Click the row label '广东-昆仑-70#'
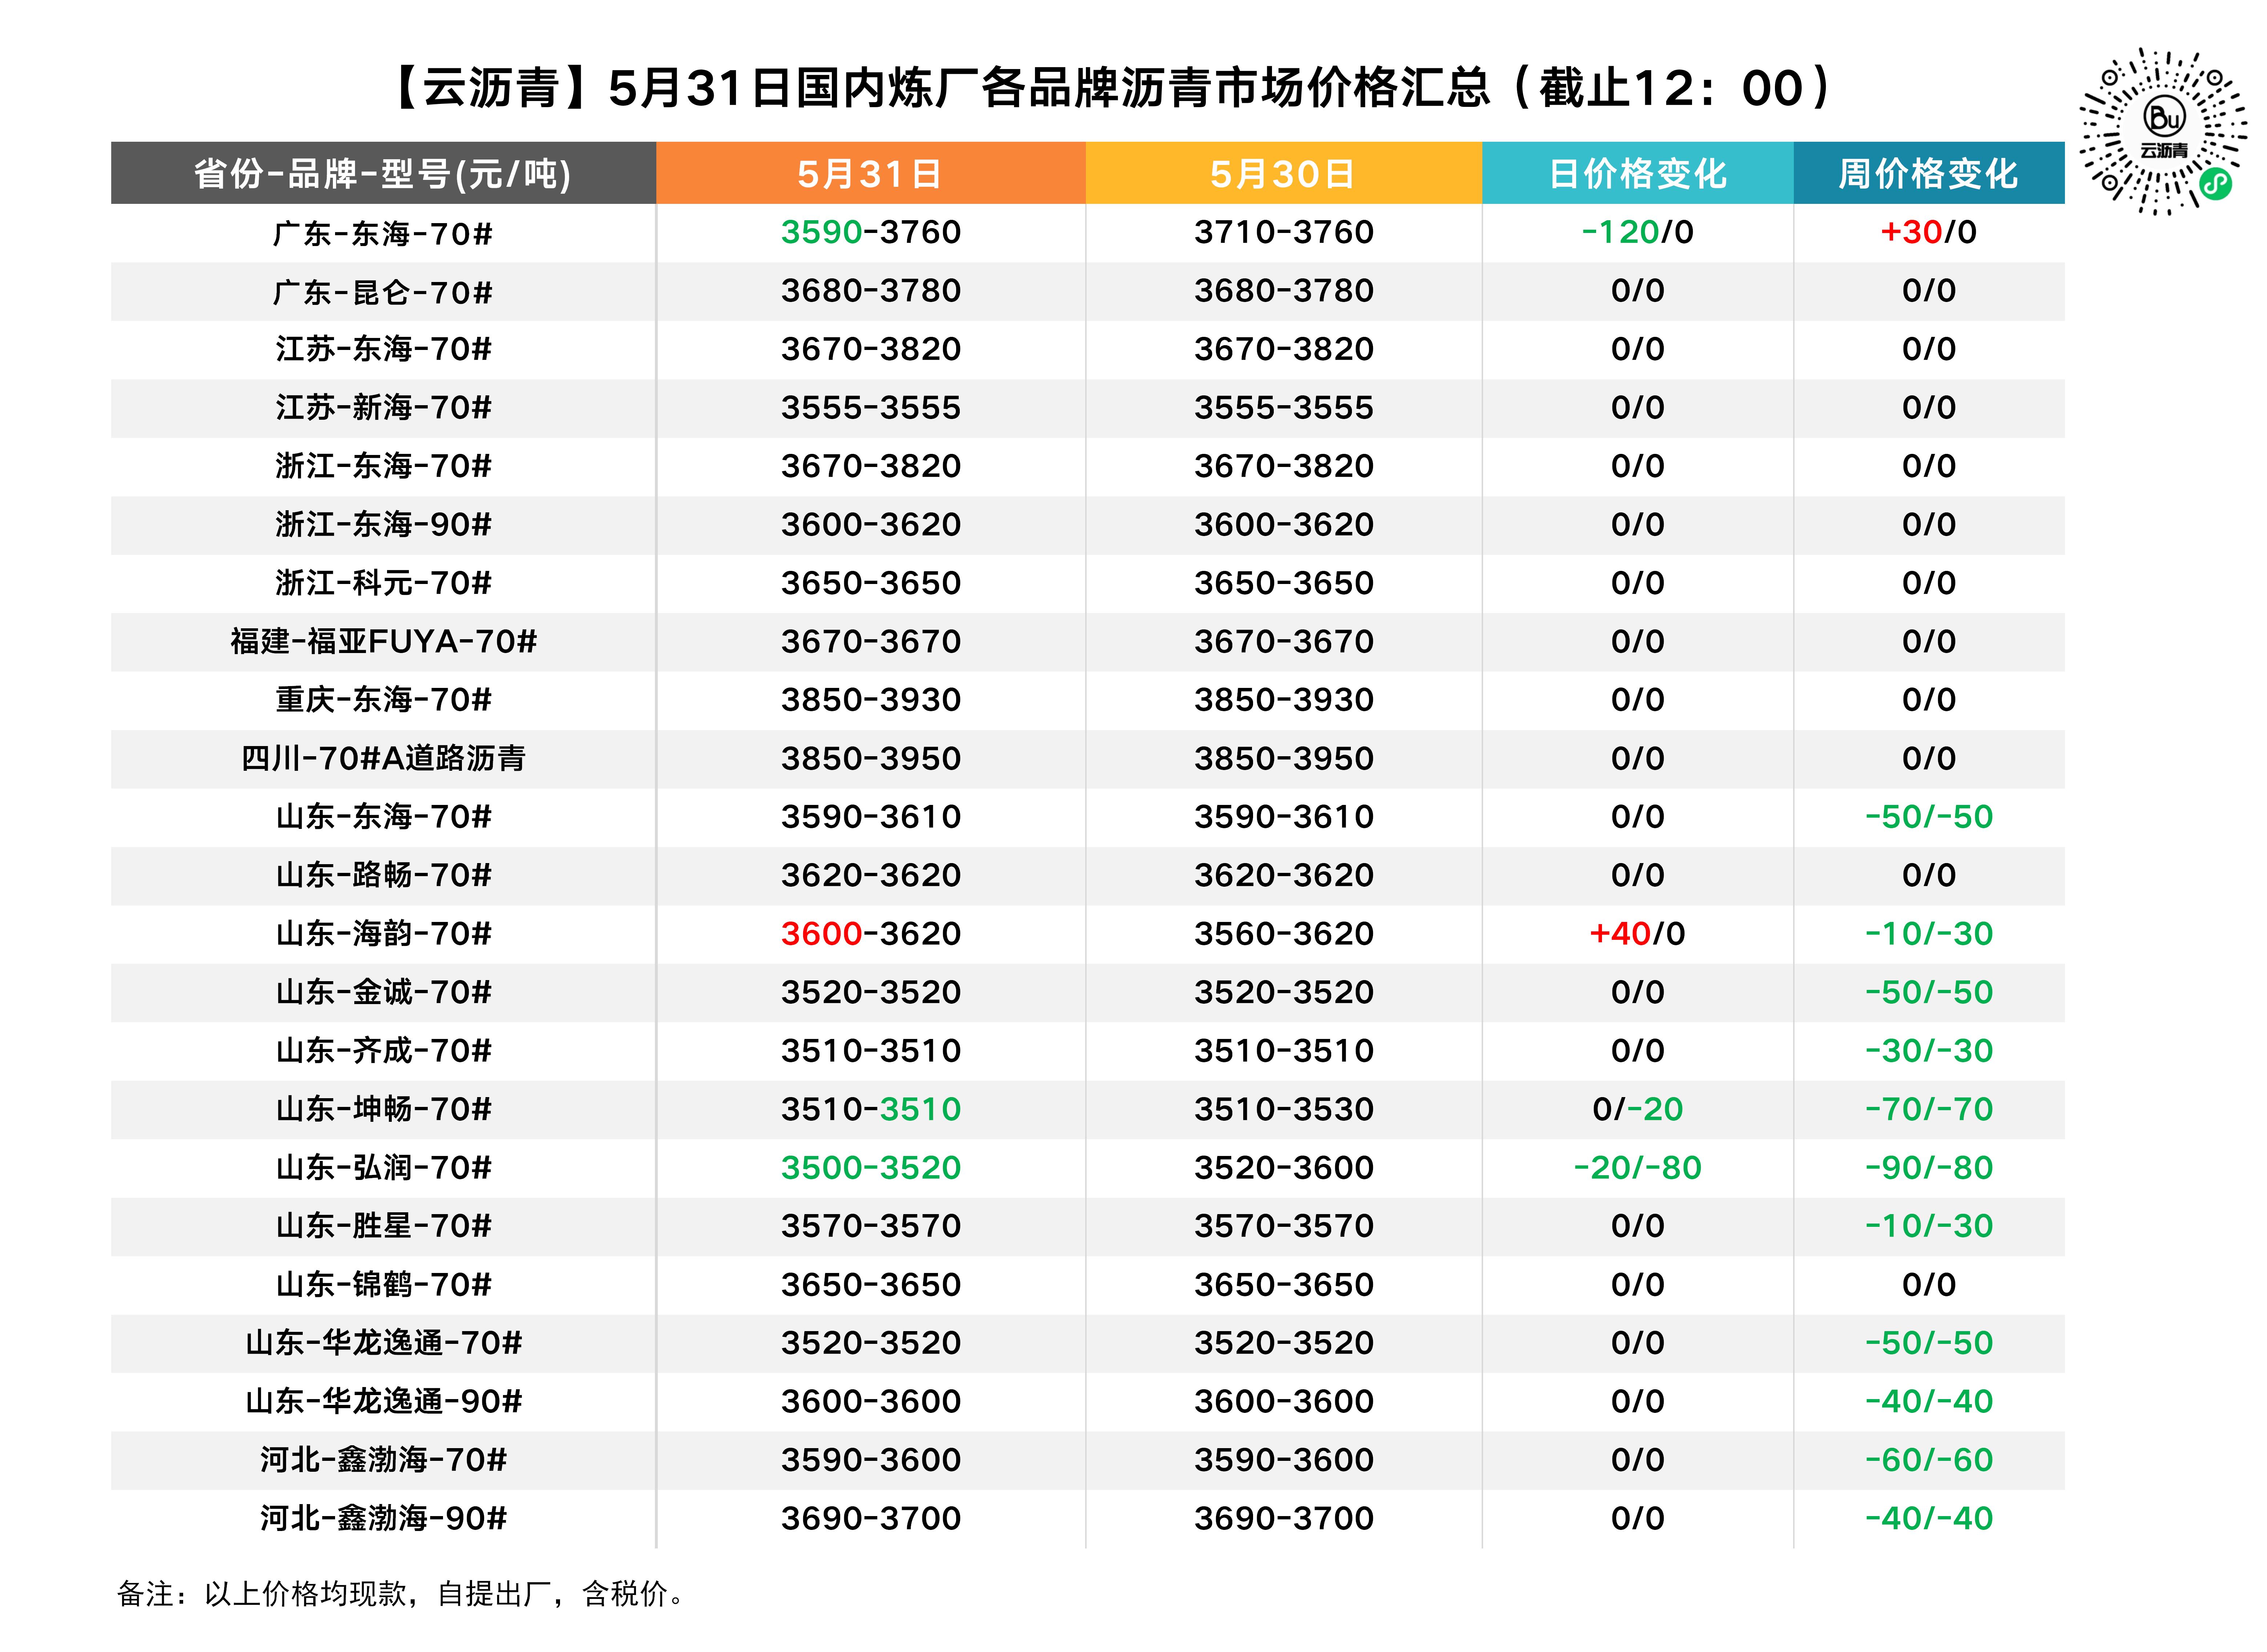This screenshot has width=2267, height=1652. coord(383,293)
